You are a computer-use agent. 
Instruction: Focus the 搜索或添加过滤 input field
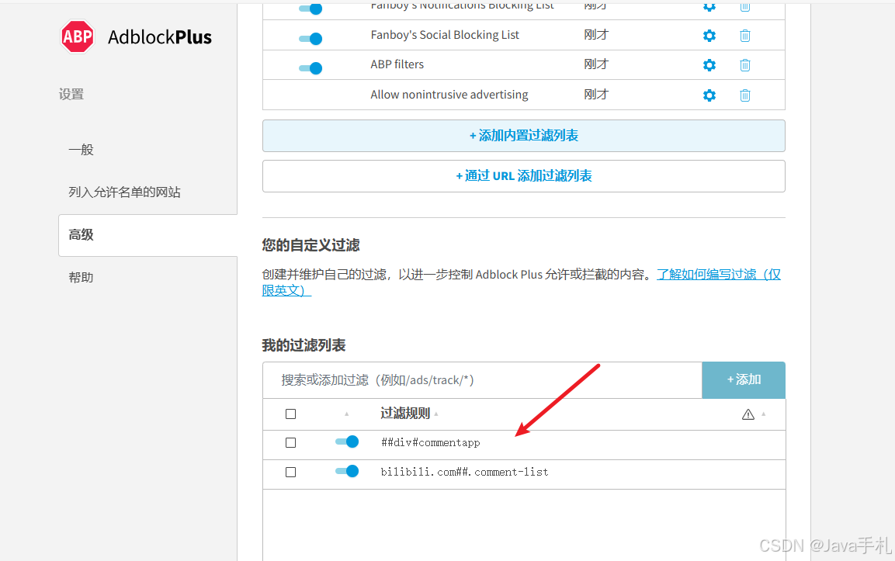482,380
